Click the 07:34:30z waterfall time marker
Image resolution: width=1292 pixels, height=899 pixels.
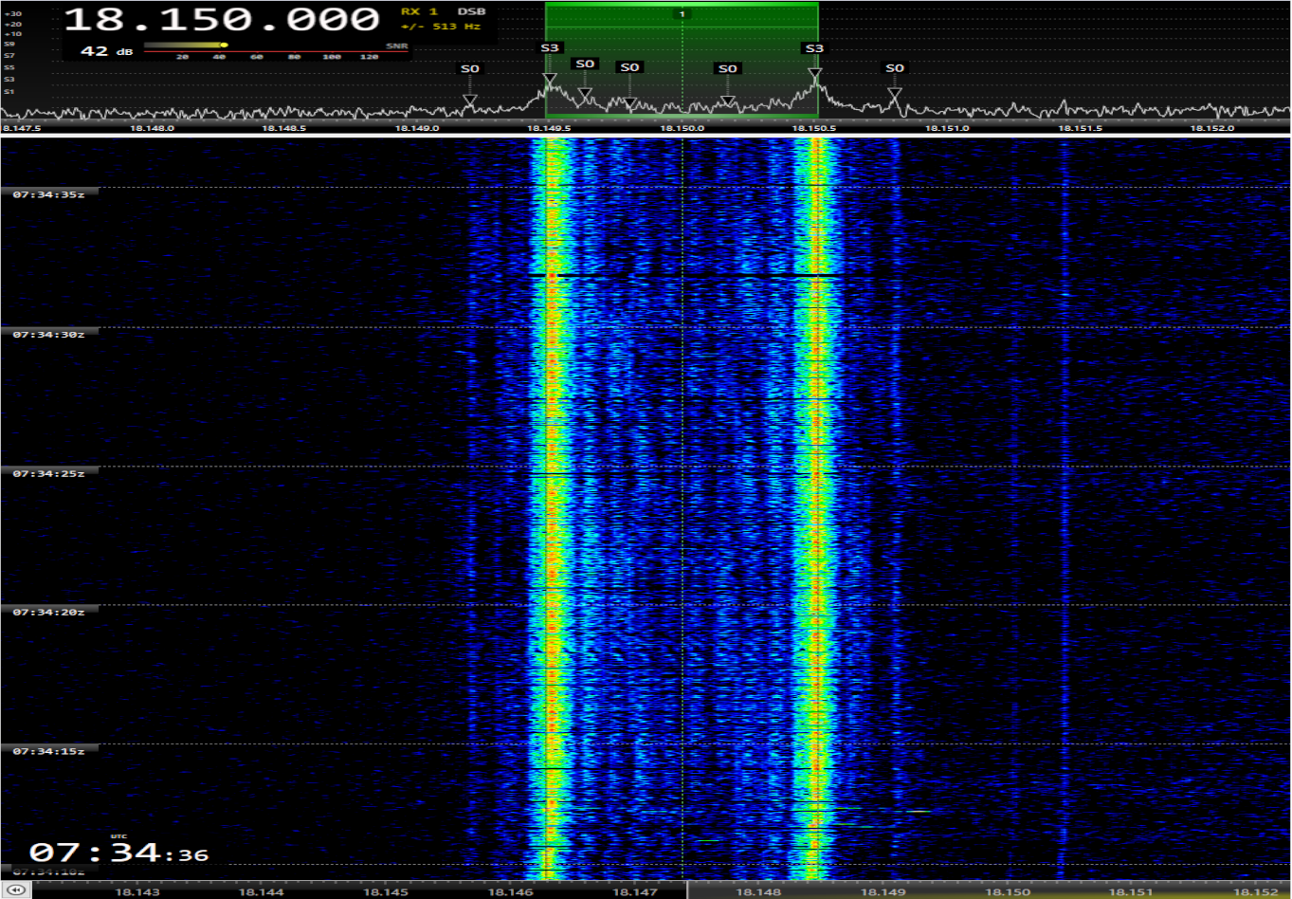point(48,335)
